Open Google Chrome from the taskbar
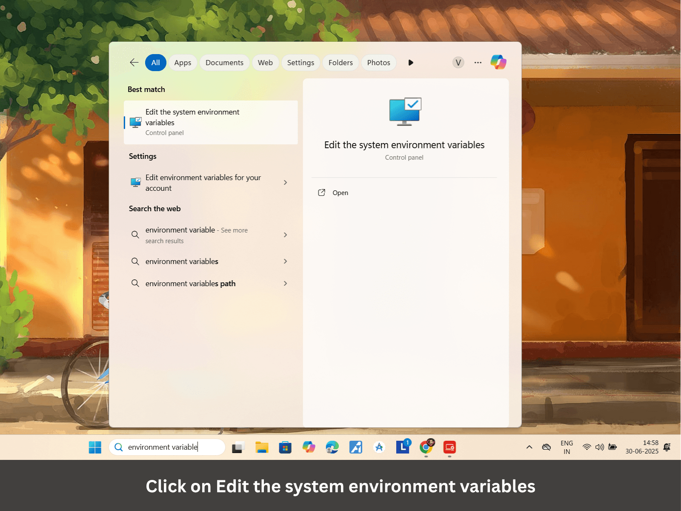Screen dimensions: 681x511 point(426,447)
